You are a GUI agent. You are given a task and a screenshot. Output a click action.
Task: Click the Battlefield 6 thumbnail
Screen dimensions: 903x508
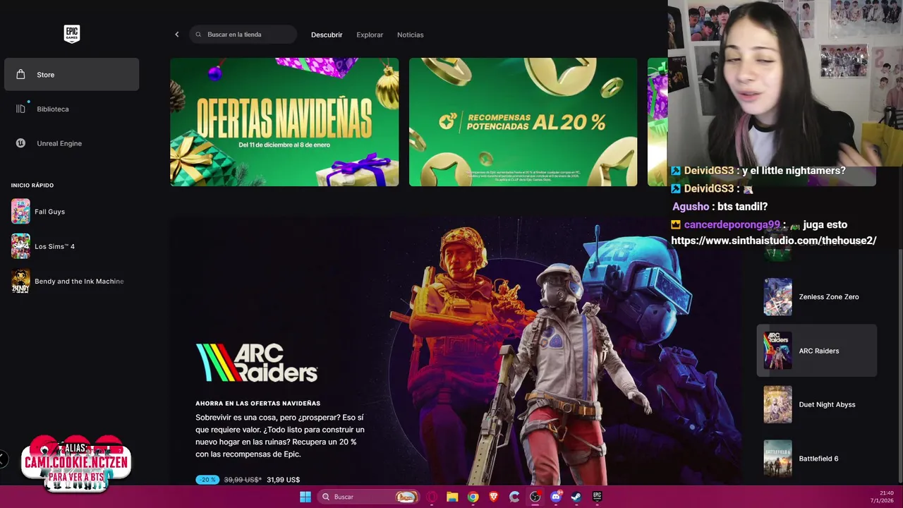point(777,459)
